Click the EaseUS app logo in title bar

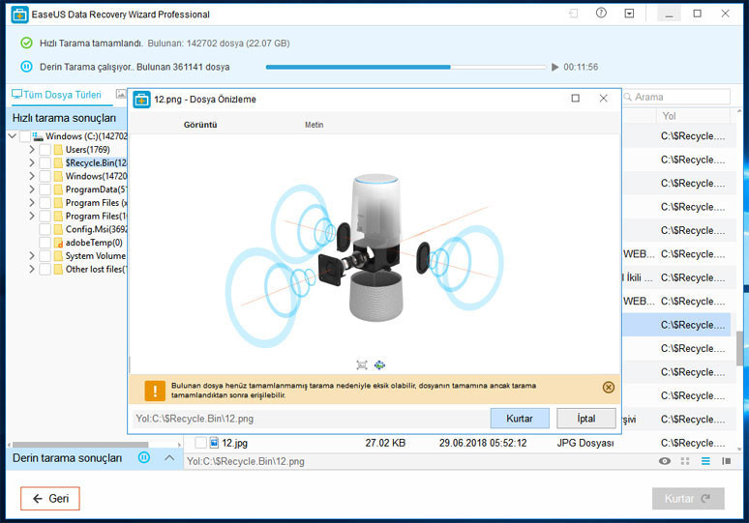19,15
